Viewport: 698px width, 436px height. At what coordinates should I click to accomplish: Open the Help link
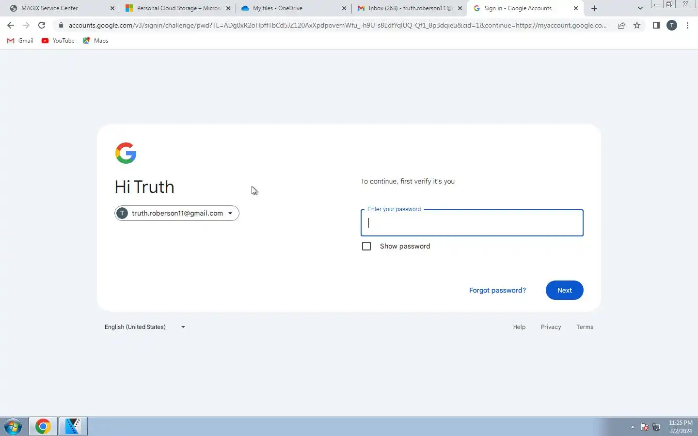pos(519,327)
